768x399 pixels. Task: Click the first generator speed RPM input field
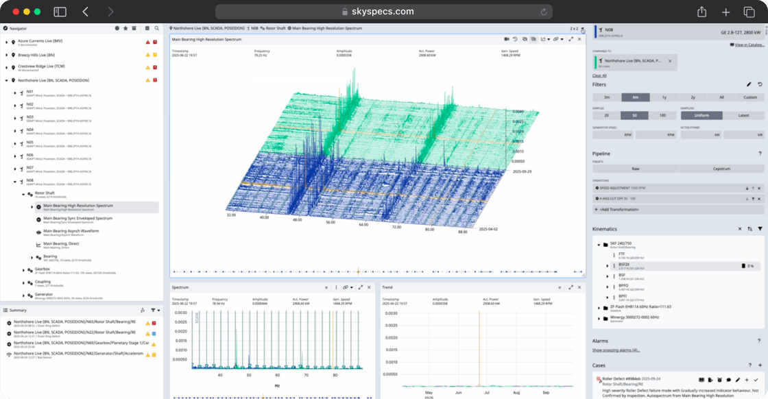pyautogui.click(x=613, y=134)
